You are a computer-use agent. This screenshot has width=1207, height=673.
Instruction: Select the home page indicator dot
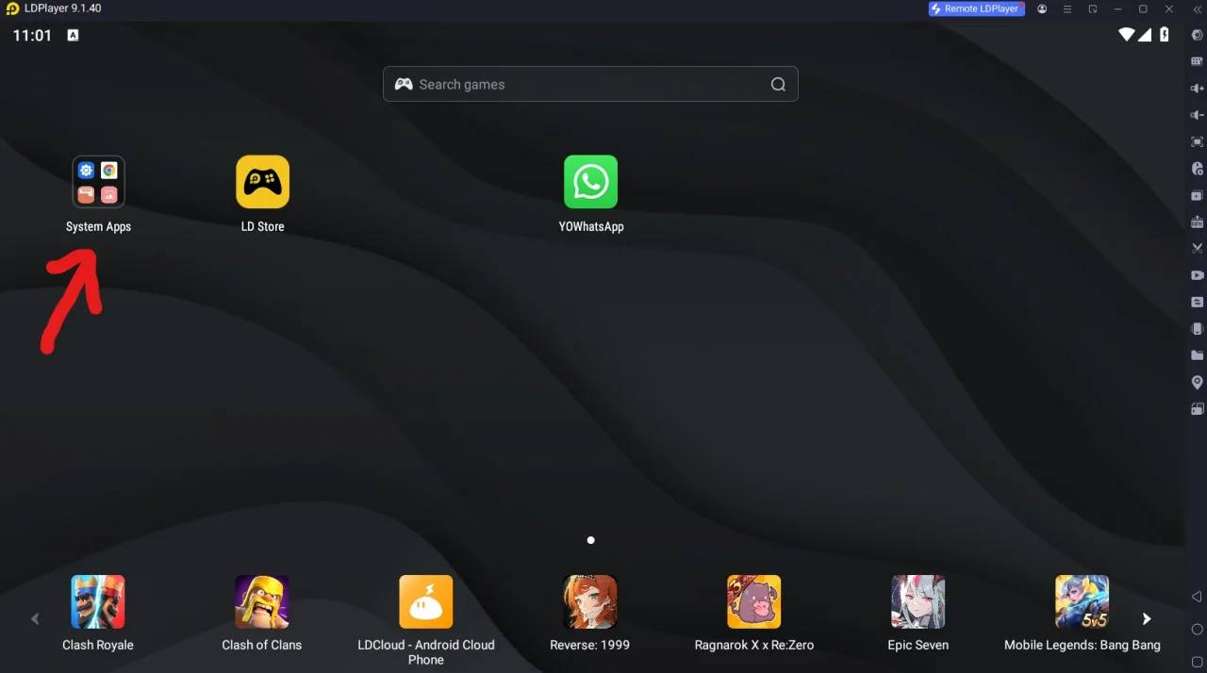pyautogui.click(x=590, y=540)
